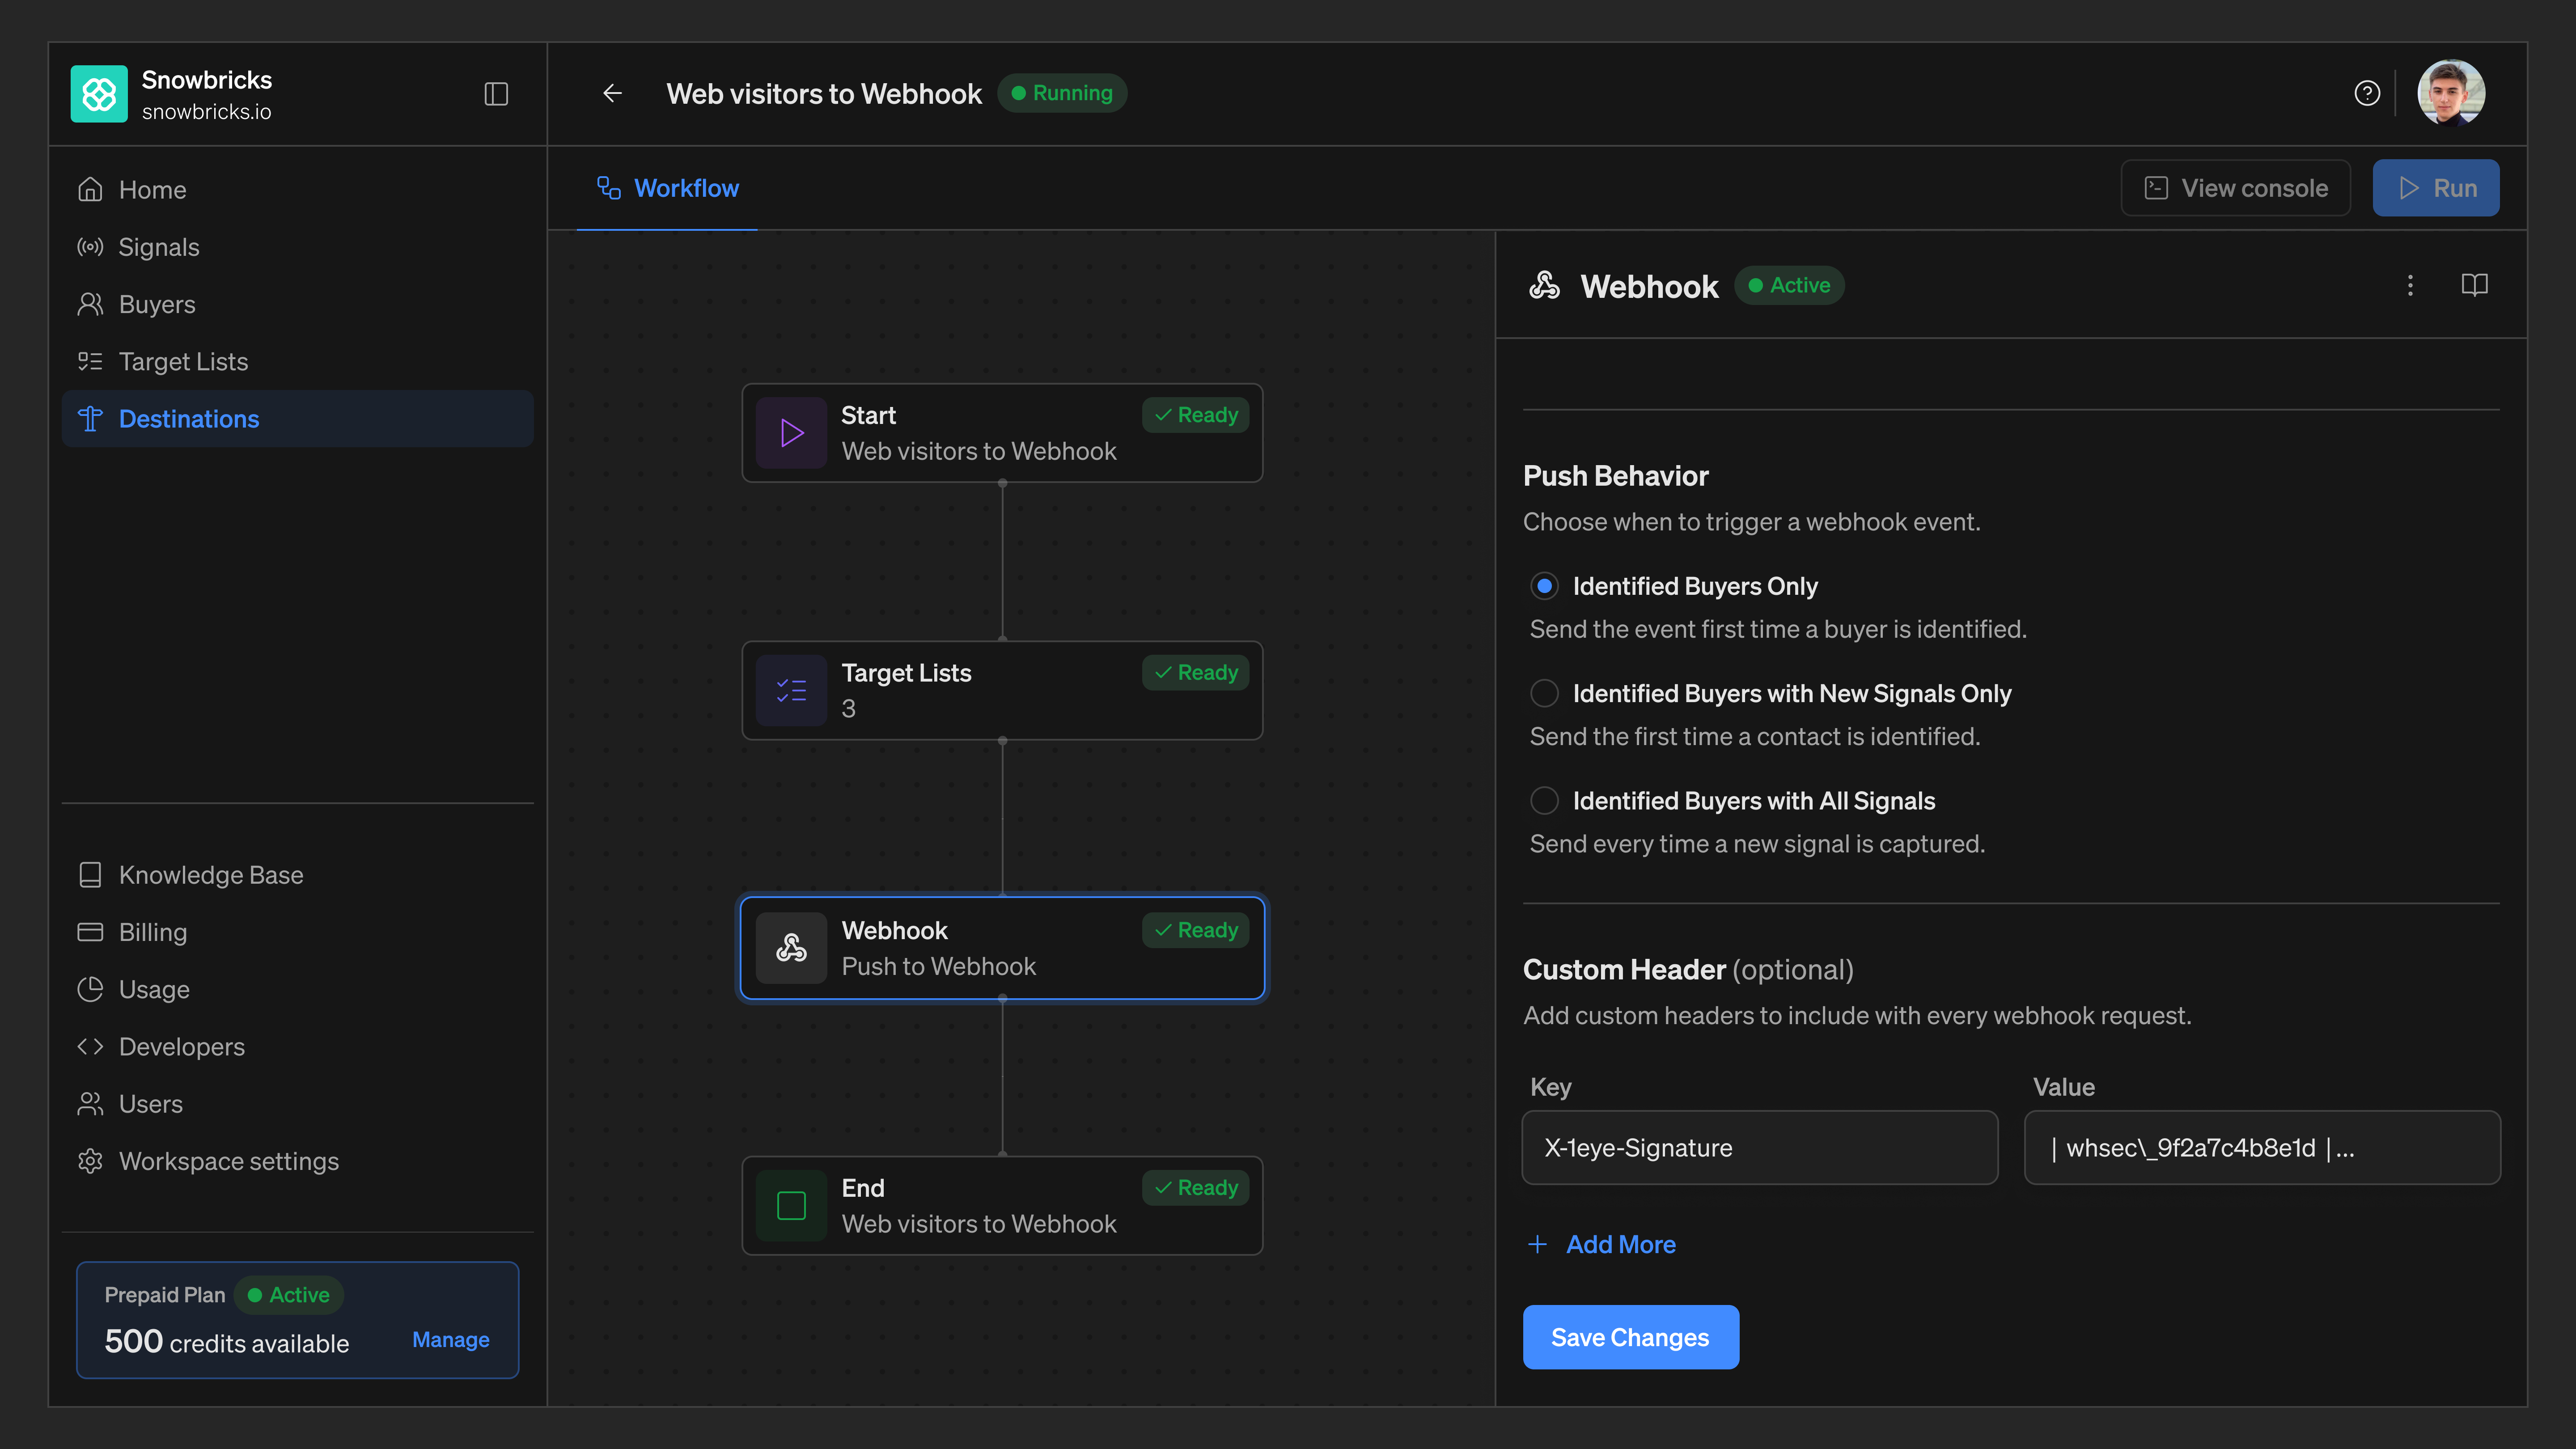Click the Start node play icon
Image resolution: width=2576 pixels, height=1449 pixels.
tap(791, 433)
